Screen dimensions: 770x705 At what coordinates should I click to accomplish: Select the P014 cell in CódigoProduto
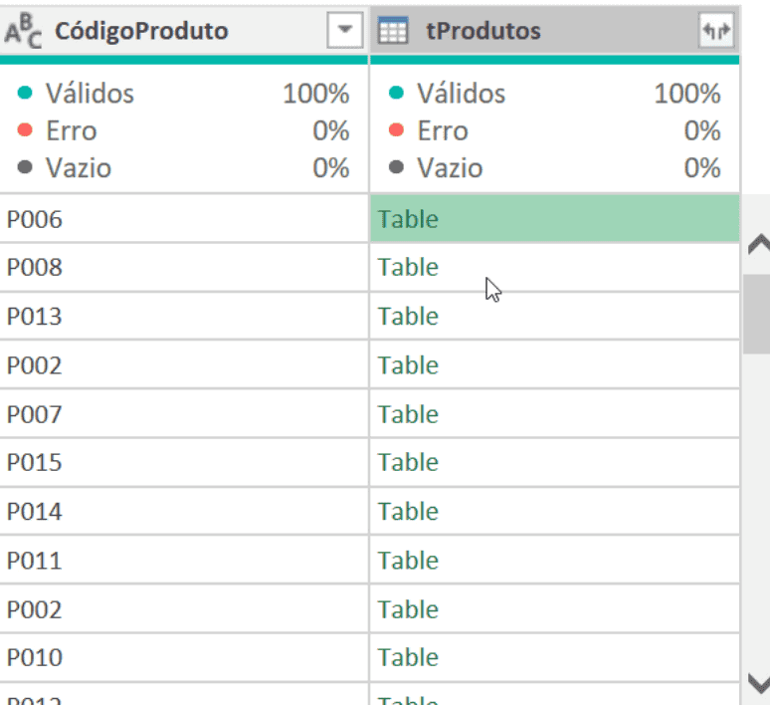[x=35, y=511]
